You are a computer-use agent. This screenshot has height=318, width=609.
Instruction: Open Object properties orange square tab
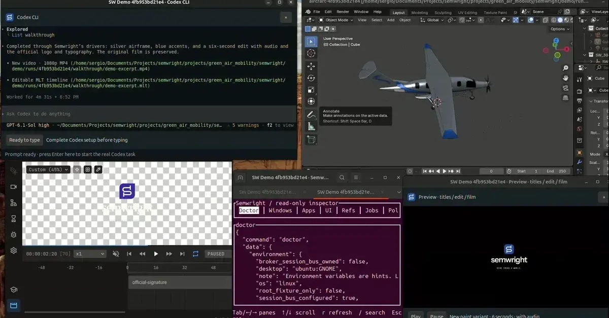pyautogui.click(x=579, y=152)
